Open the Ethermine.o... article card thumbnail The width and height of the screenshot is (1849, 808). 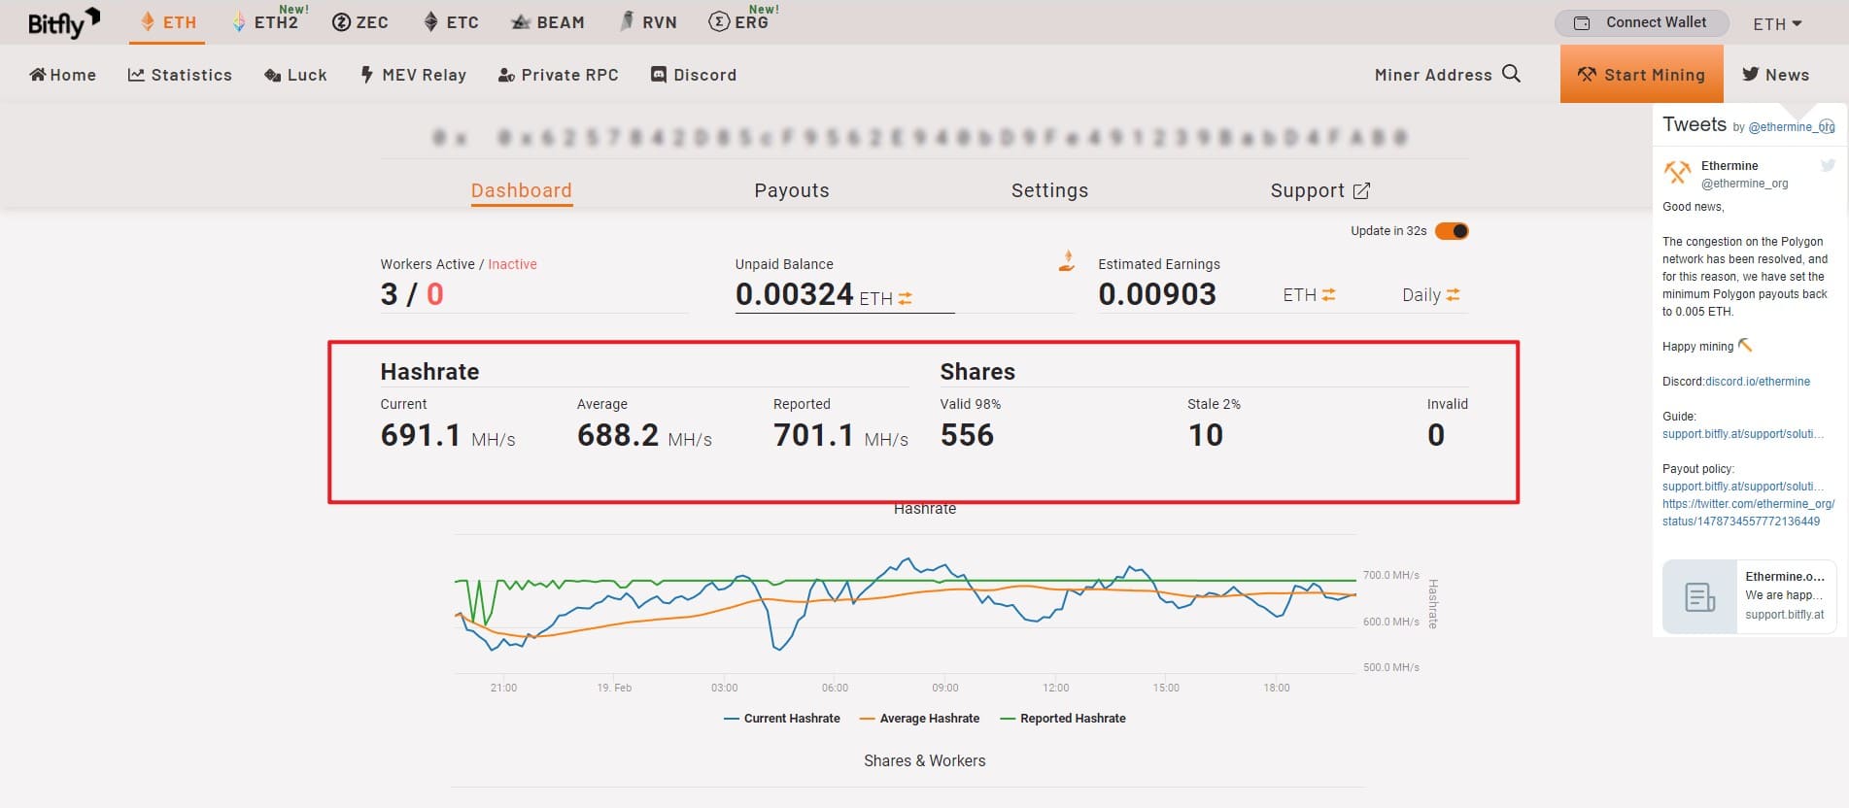[1699, 597]
